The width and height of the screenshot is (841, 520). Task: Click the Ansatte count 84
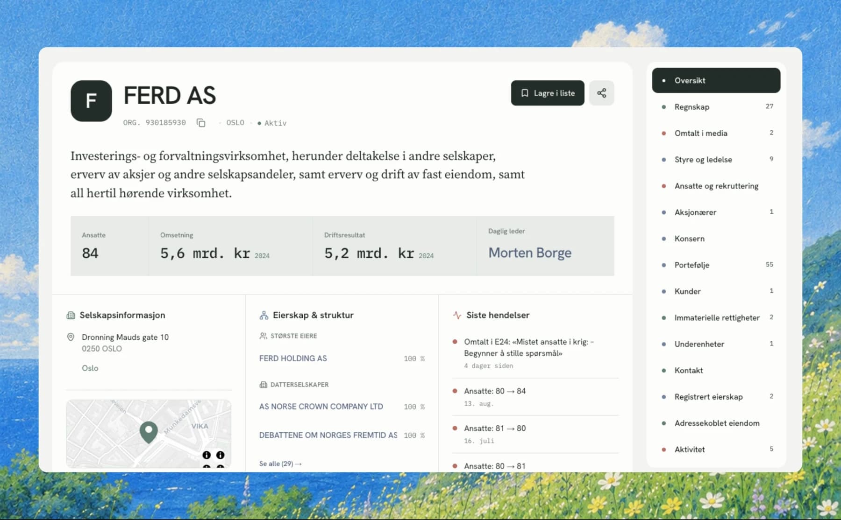click(90, 253)
